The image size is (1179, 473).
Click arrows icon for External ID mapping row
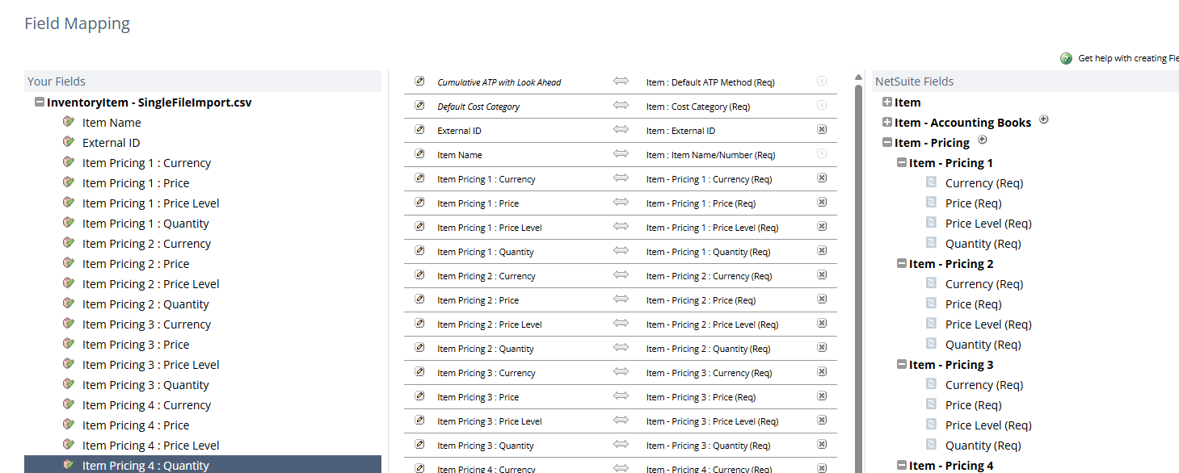click(x=621, y=129)
